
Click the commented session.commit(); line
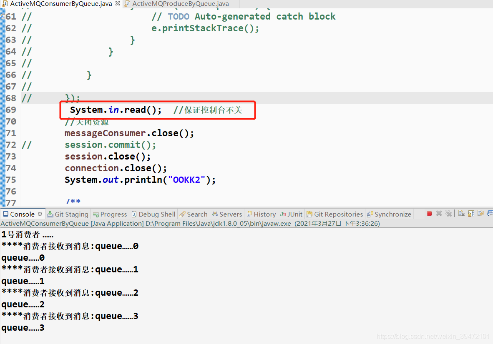tap(111, 145)
